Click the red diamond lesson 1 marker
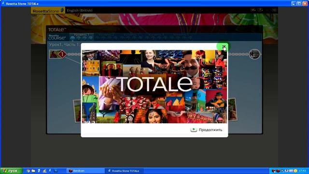Image resolution: width=309 pixels, height=174 pixels. pyautogui.click(x=62, y=54)
